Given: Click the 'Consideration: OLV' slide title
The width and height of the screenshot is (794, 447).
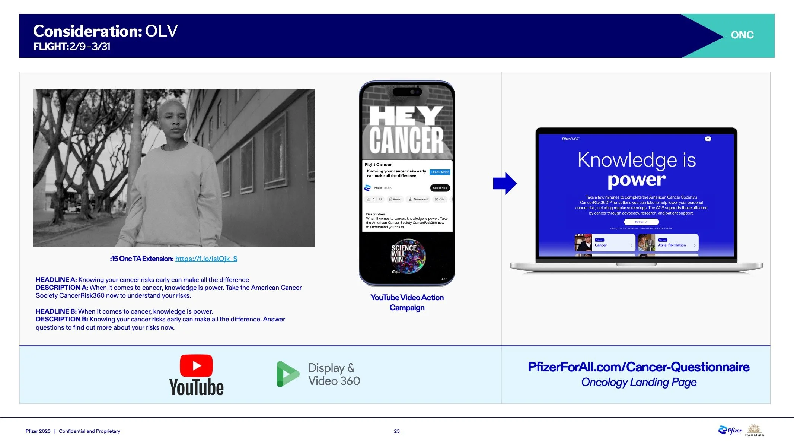Looking at the screenshot, I should tap(105, 31).
